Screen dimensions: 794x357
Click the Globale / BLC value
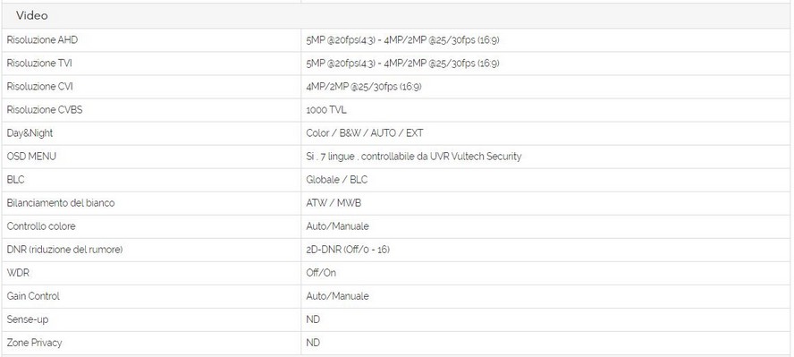[337, 180]
